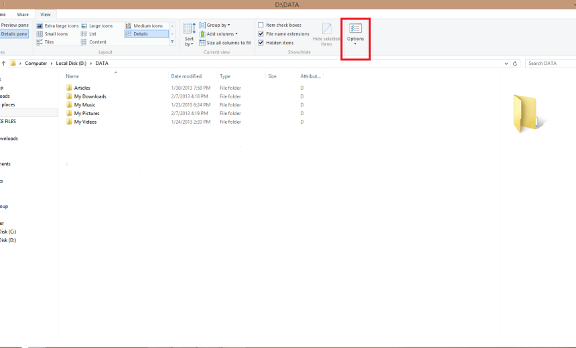Toggle Hidden items checkbox
The width and height of the screenshot is (576, 348).
click(261, 43)
